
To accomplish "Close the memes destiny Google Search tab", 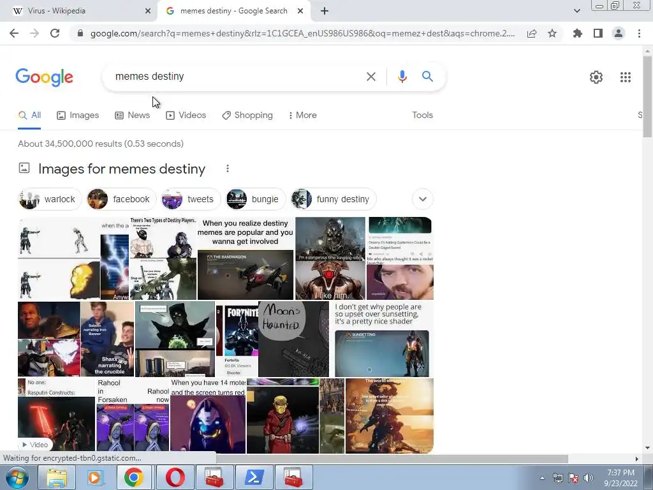I will point(300,11).
